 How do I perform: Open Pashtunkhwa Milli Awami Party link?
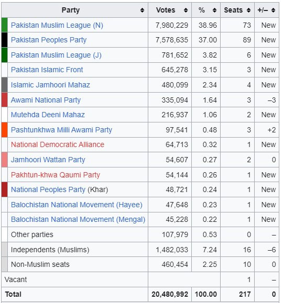(x=61, y=130)
